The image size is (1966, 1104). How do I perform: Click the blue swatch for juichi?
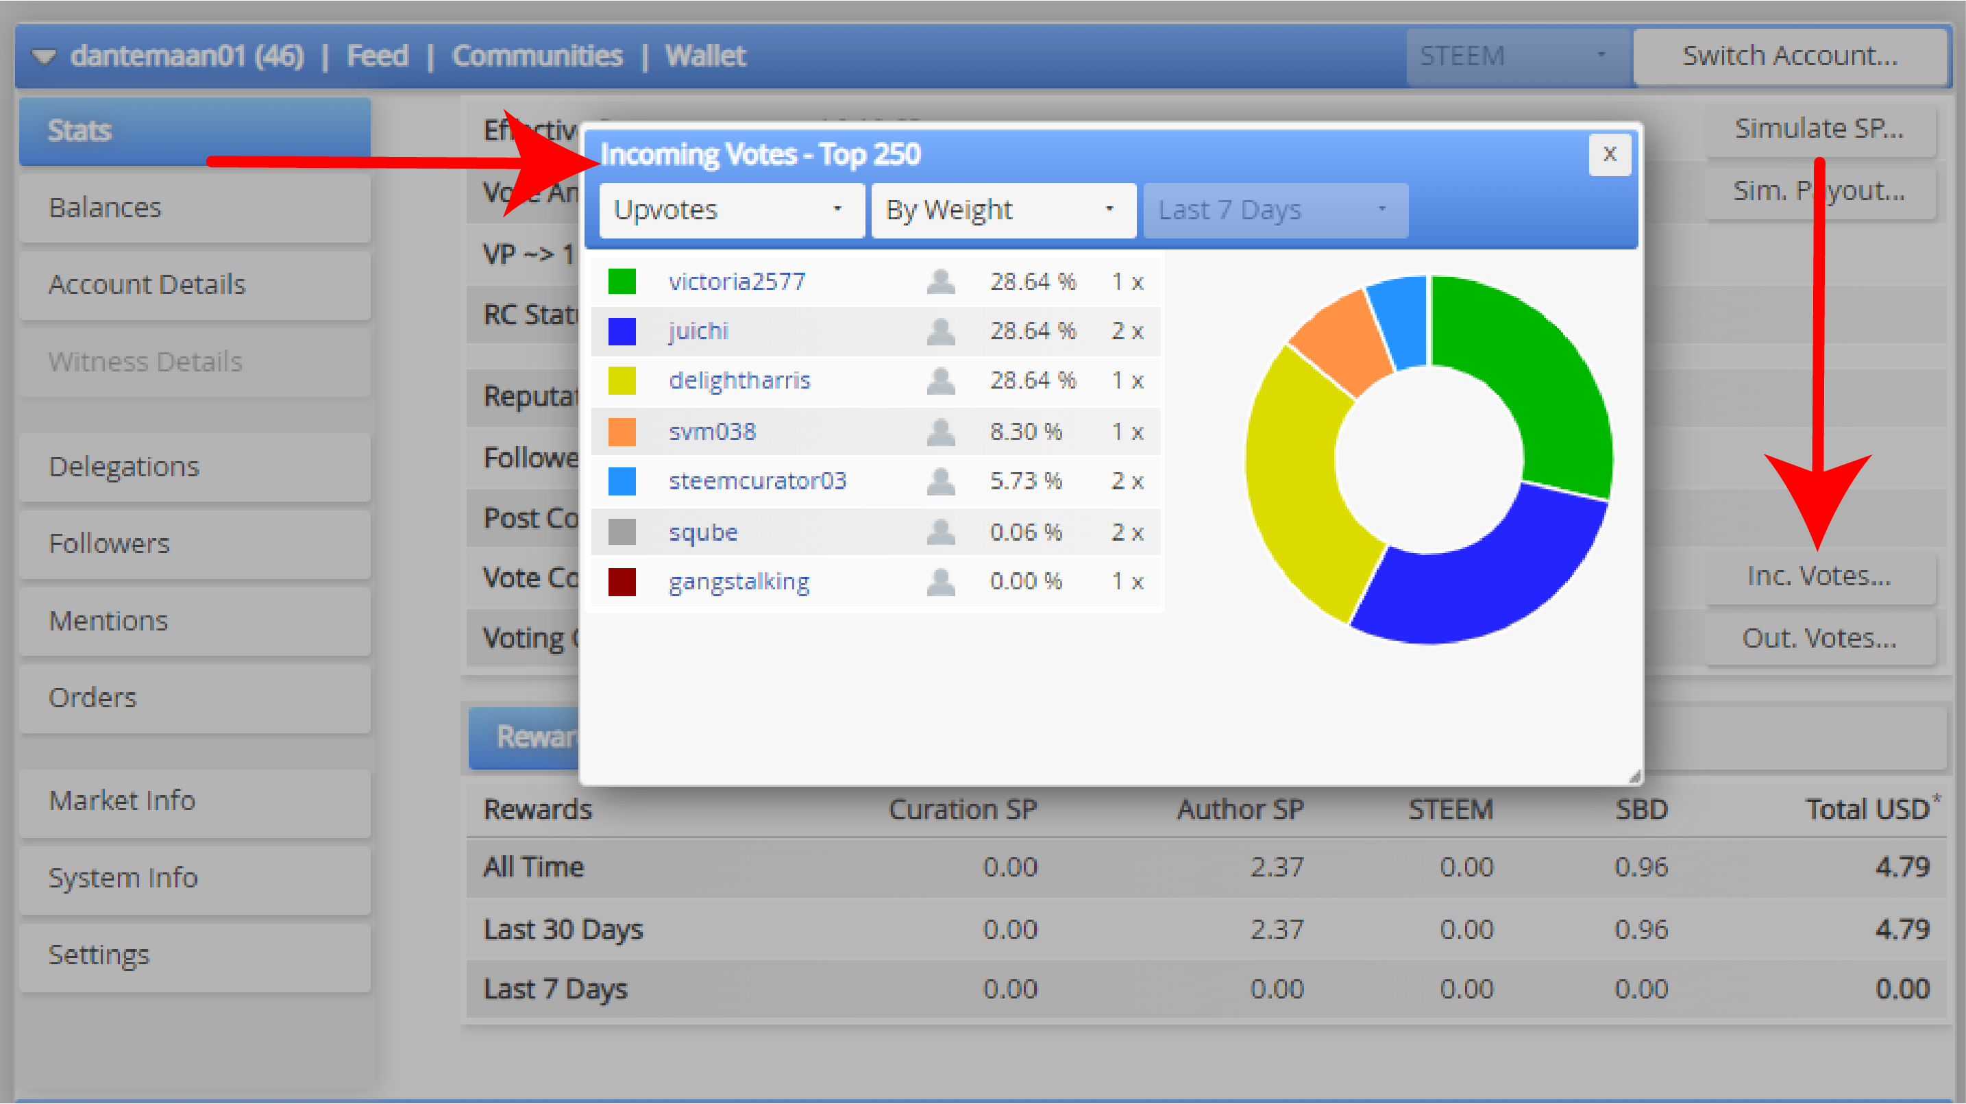coord(622,330)
